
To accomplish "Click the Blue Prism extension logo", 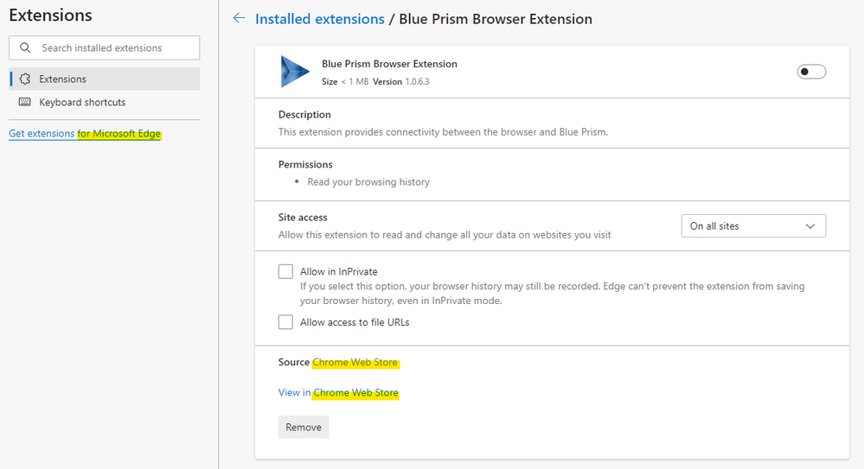I will [295, 72].
